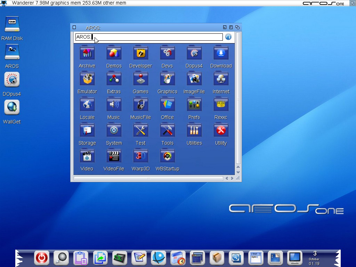Open the MusicFile drawer
Screen dimensions: 356x267
click(x=140, y=105)
